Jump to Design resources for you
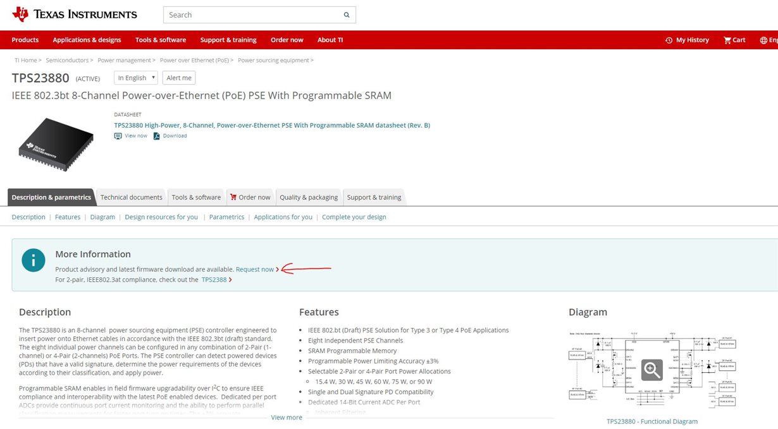This screenshot has height=429, width=778. point(161,217)
